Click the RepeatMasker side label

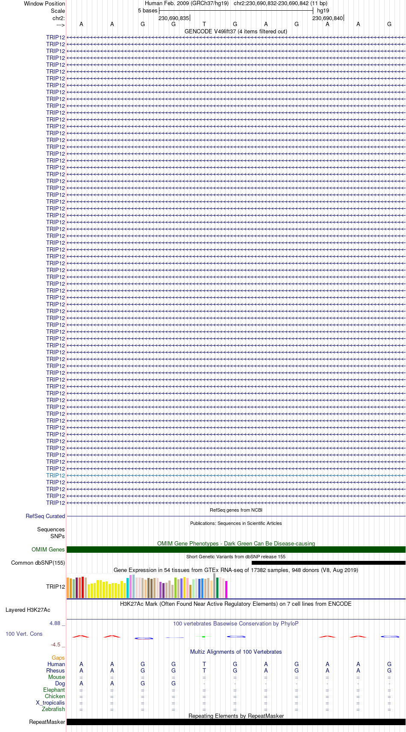tap(47, 722)
